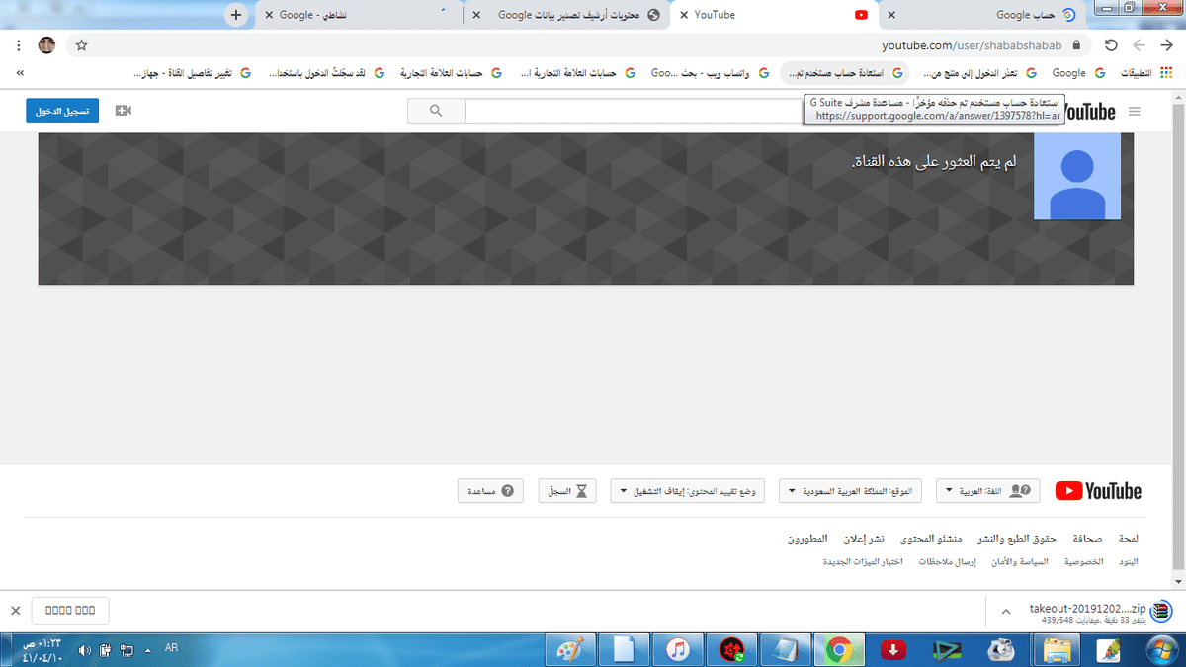The width and height of the screenshot is (1186, 667).
Task: Click the AR language indicator in taskbar
Action: coord(171,648)
